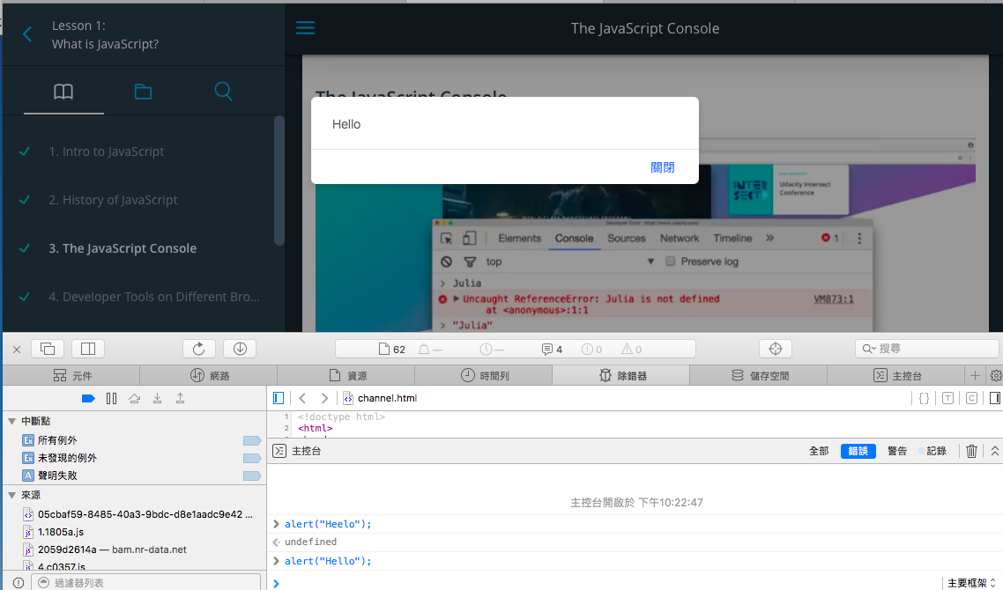The width and height of the screenshot is (1003, 590).
Task: Start element selection with crosshair icon
Action: pyautogui.click(x=776, y=349)
